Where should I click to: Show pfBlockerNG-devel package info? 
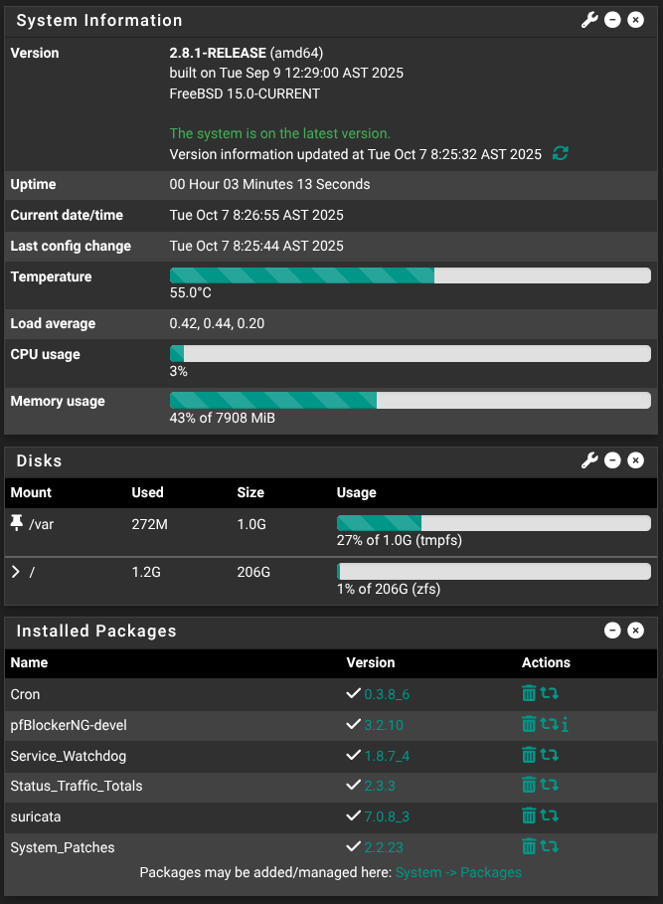(565, 725)
